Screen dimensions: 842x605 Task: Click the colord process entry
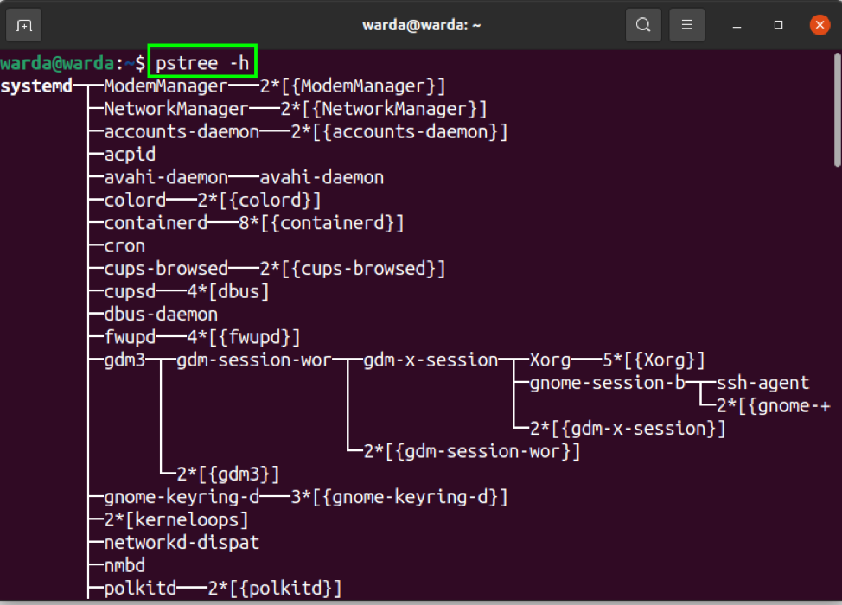[x=135, y=201]
